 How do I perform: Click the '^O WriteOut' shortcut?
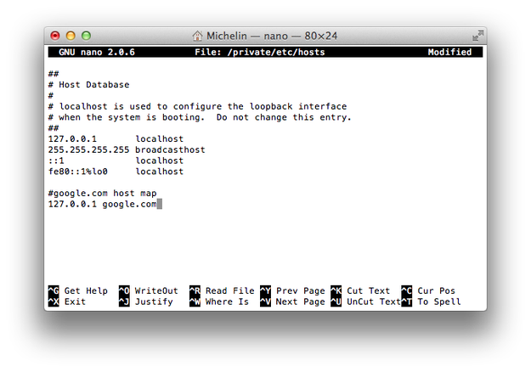[149, 290]
